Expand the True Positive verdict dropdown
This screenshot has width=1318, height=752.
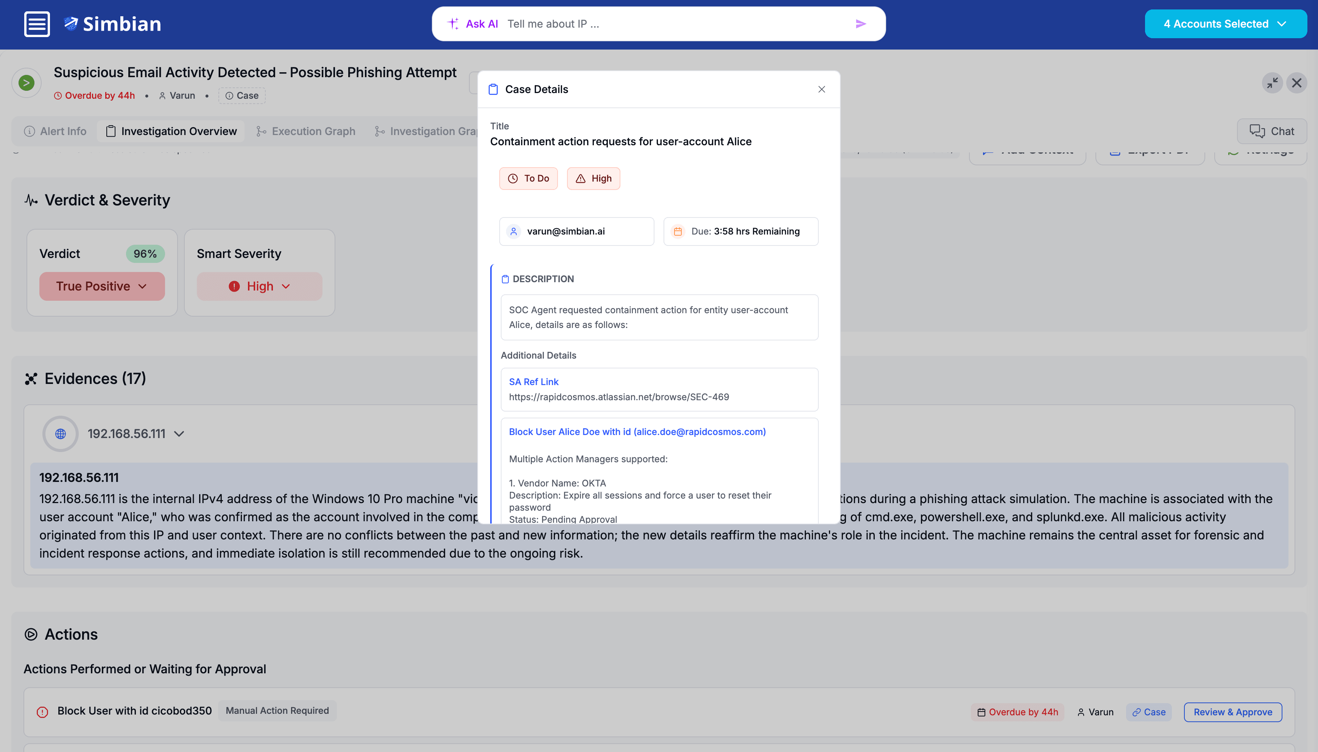tap(102, 286)
